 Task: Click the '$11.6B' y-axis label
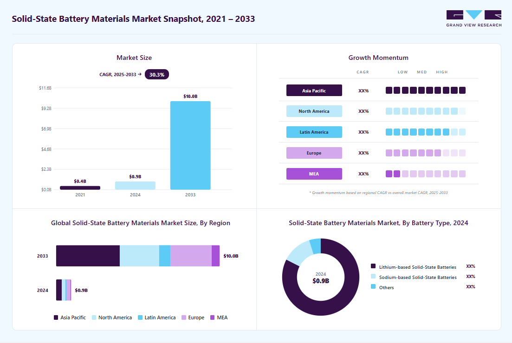coord(45,88)
